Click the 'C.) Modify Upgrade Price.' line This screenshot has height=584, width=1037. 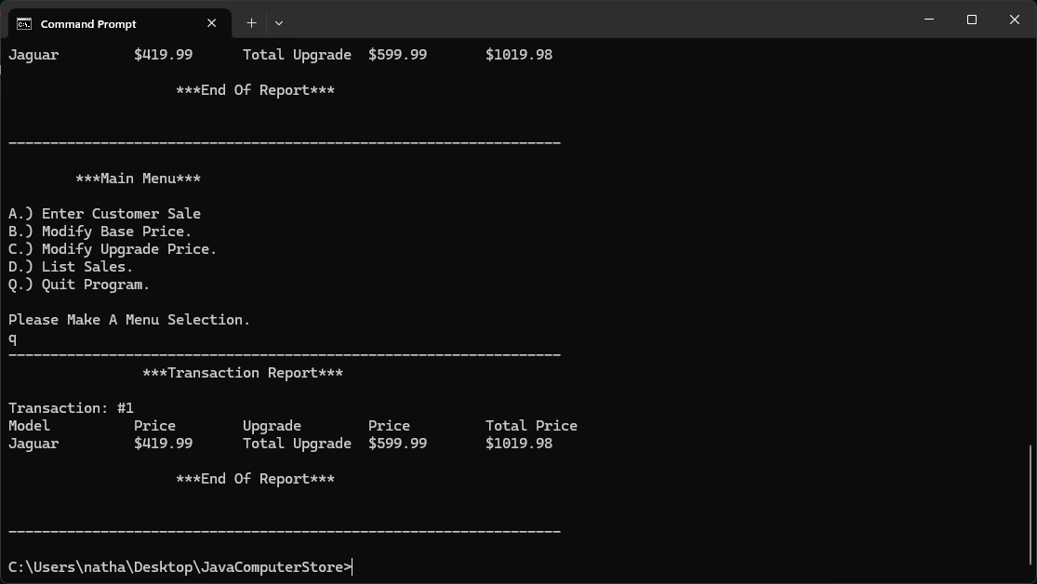pyautogui.click(x=112, y=248)
